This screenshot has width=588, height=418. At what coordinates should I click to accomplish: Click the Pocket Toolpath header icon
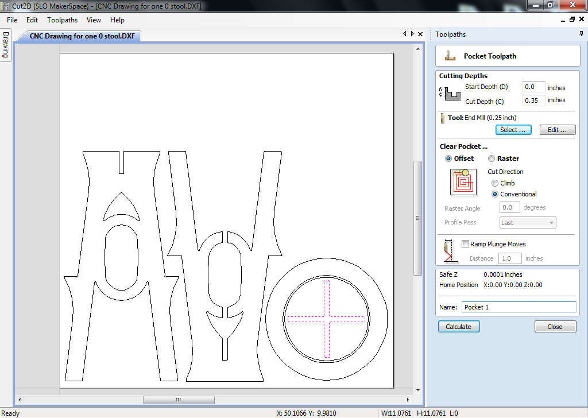point(450,56)
